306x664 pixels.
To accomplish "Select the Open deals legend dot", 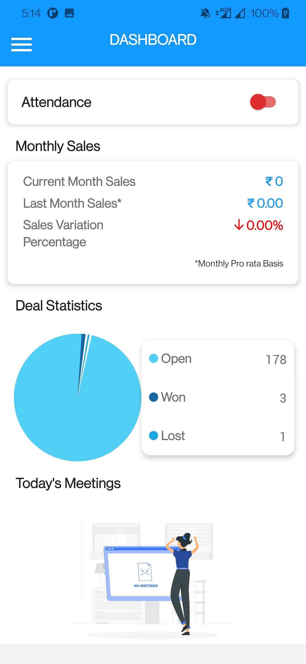I will click(x=153, y=358).
